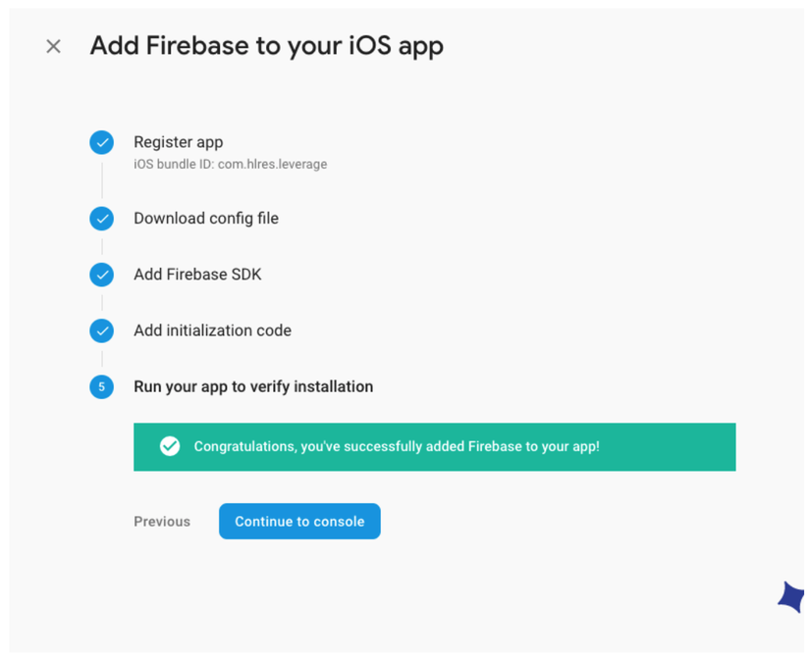Expand the Add Firebase SDK step
This screenshot has width=810, height=656.
pyautogui.click(x=197, y=275)
